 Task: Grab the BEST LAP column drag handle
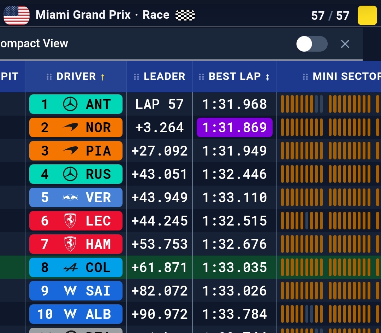[201, 77]
